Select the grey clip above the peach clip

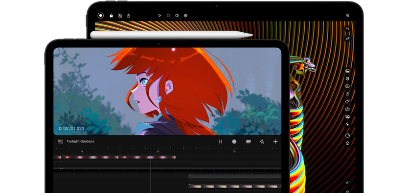click(x=235, y=176)
